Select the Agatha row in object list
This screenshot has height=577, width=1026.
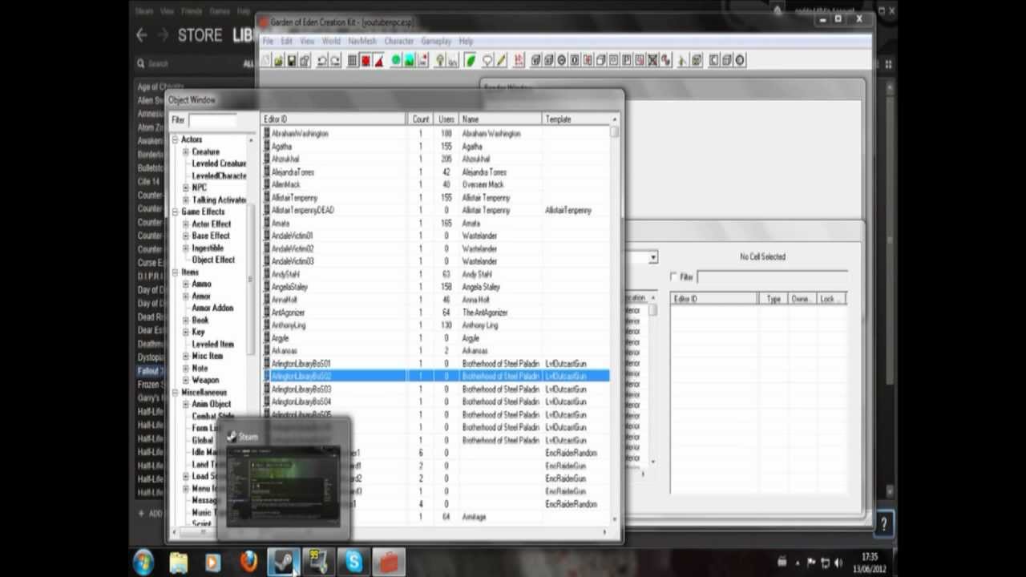click(x=435, y=147)
